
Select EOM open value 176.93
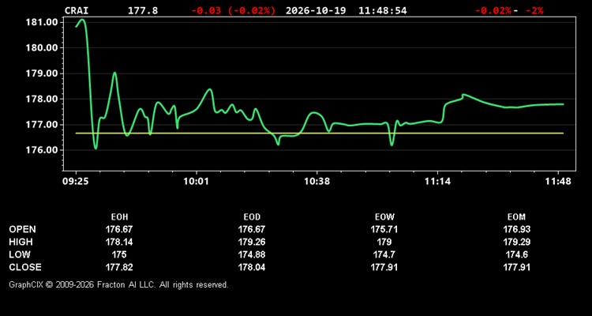(516, 229)
